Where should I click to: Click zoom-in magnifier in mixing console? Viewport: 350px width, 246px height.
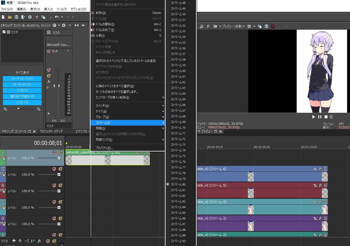pyautogui.click(x=38, y=109)
